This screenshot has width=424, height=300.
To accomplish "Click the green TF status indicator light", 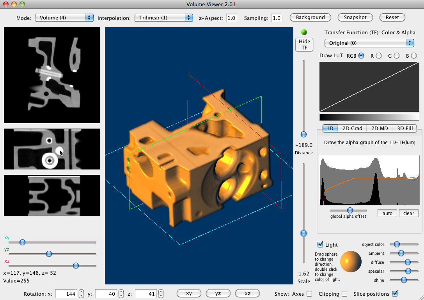I will click(304, 32).
